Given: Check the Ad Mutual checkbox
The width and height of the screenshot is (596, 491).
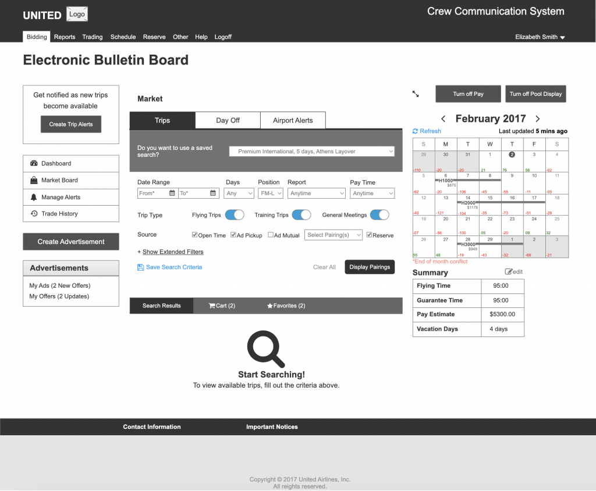Looking at the screenshot, I should pyautogui.click(x=271, y=235).
